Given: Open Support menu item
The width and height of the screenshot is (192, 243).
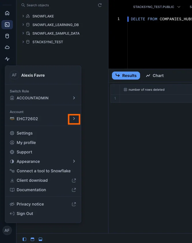Looking at the screenshot, I should click(x=43, y=152).
